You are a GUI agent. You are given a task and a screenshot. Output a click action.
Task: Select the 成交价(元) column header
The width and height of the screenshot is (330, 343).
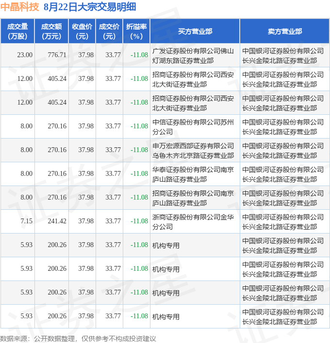109,31
